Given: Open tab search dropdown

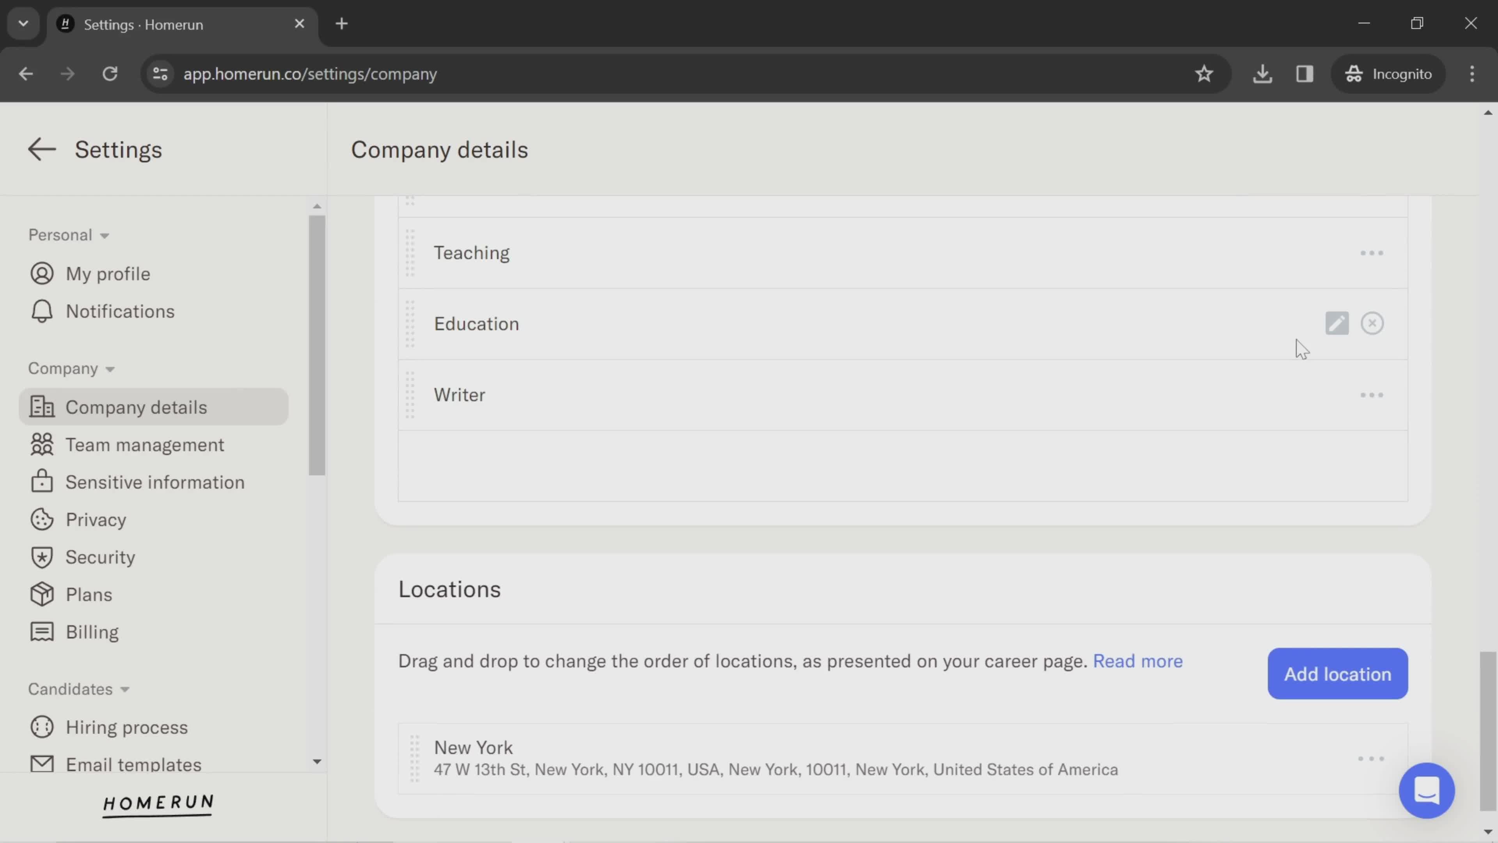Looking at the screenshot, I should 23,24.
